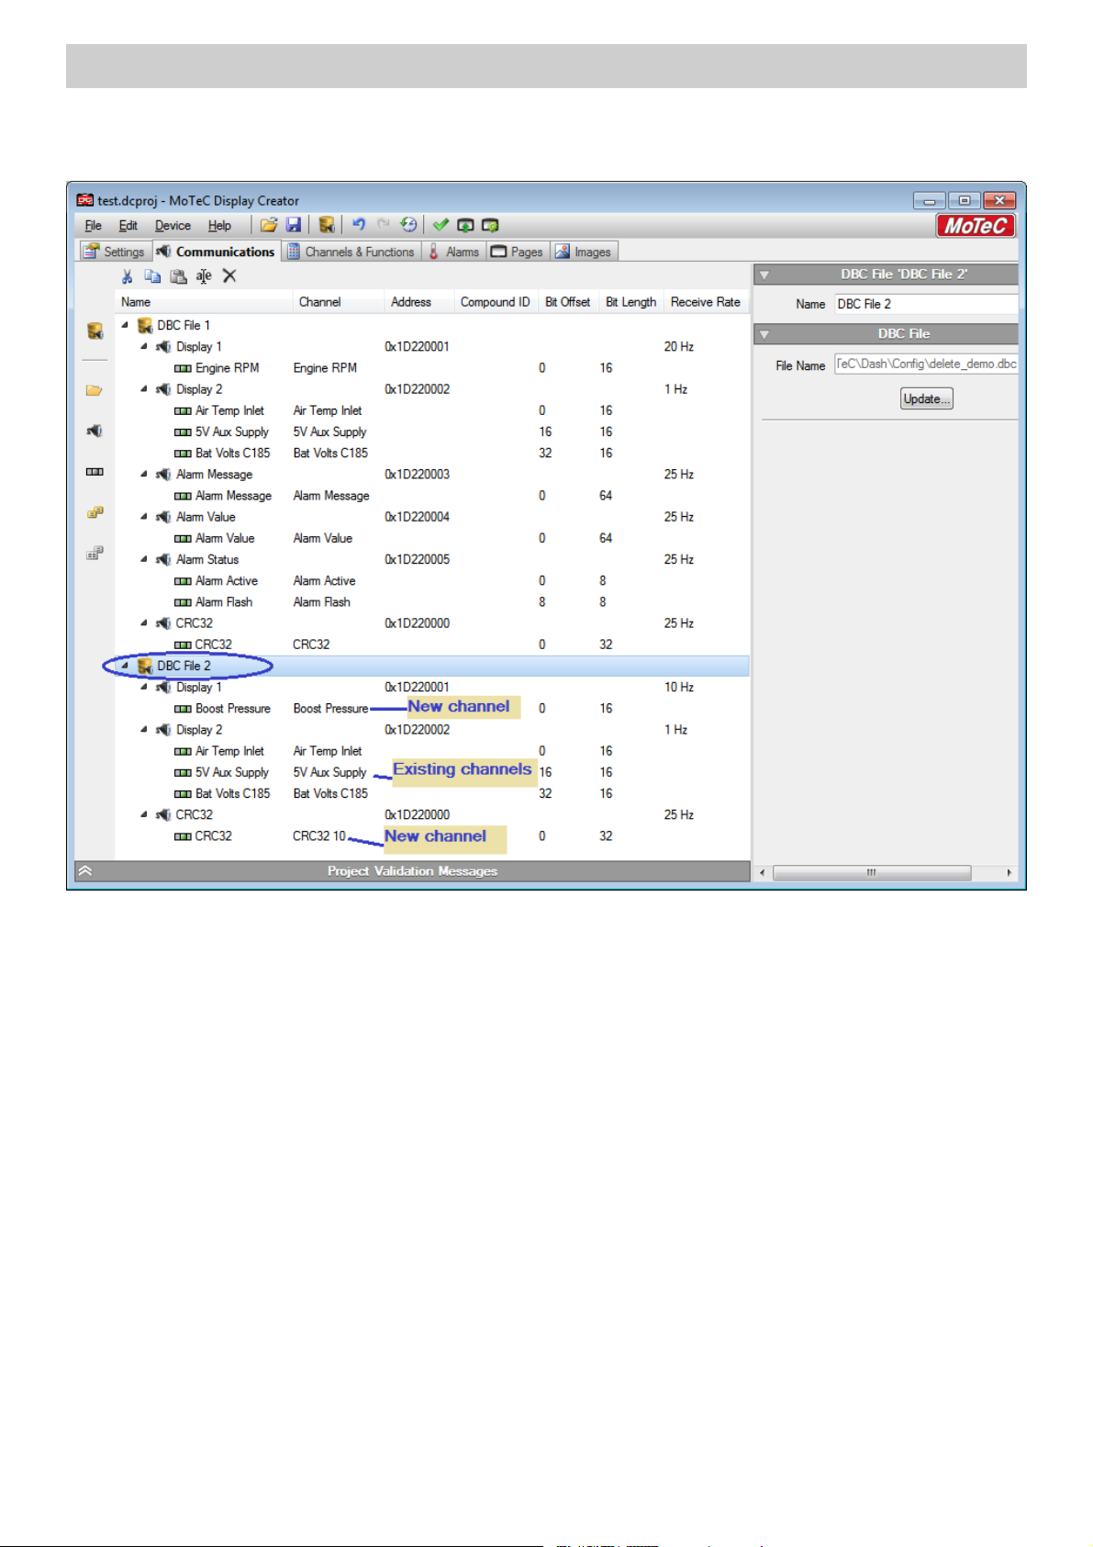Click the DBC File Name text field
This screenshot has height=1547, width=1093.
(x=925, y=364)
